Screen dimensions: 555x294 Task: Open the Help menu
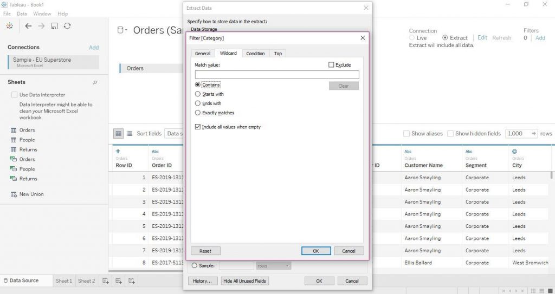[x=63, y=14]
